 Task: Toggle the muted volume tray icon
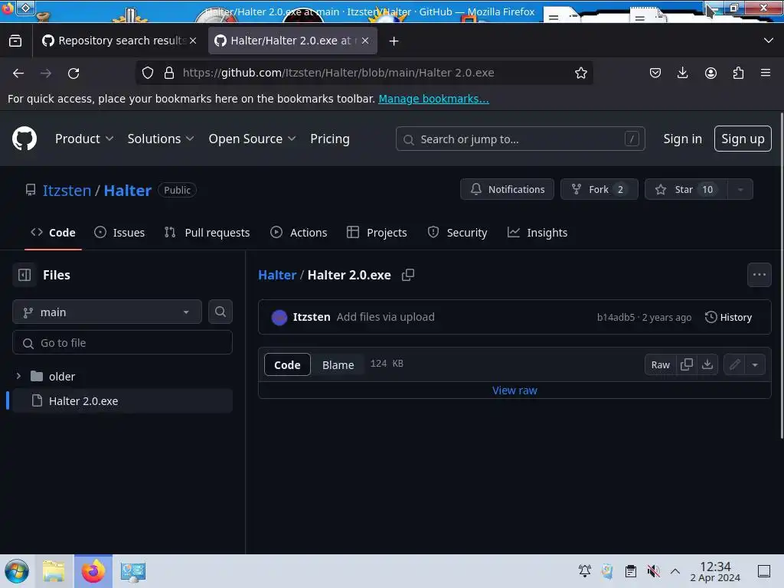[653, 570]
